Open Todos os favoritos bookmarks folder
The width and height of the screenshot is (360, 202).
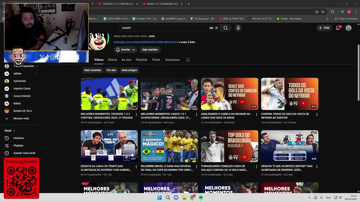(346, 19)
